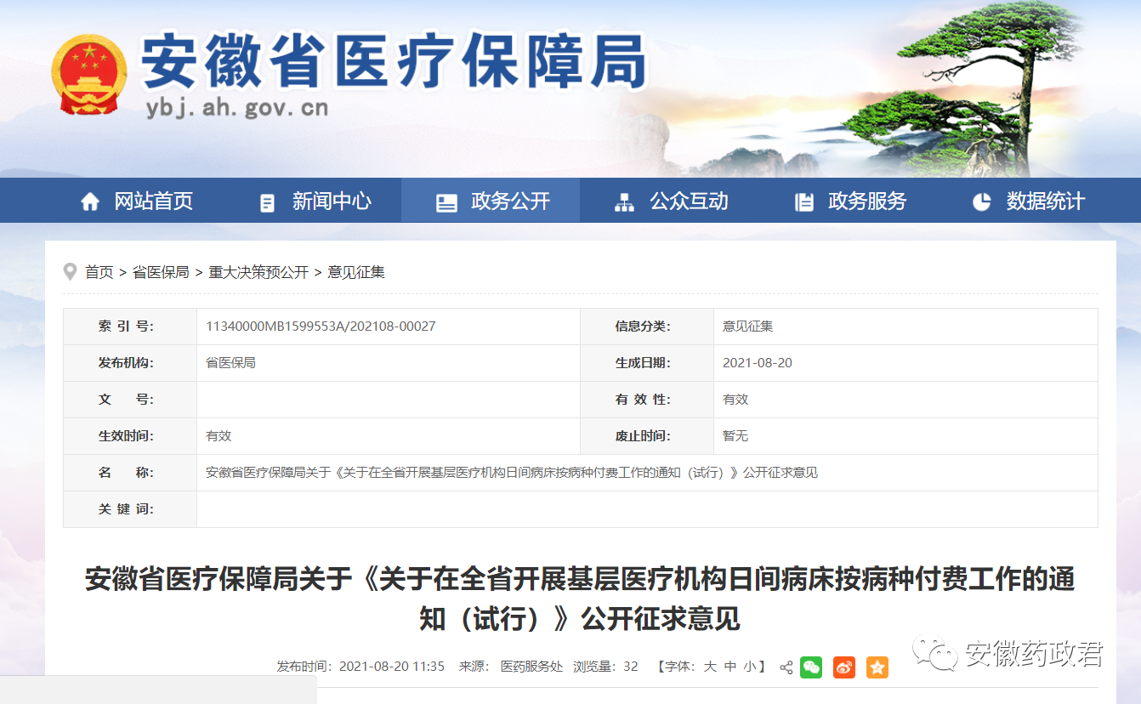1141x704 pixels.
Task: Click the document icon for 新闻中心
Action: [268, 202]
